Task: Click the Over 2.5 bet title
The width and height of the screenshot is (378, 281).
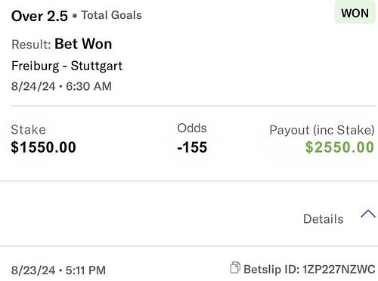Action: point(39,16)
